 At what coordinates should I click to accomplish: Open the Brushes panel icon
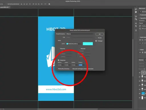(136, 16)
